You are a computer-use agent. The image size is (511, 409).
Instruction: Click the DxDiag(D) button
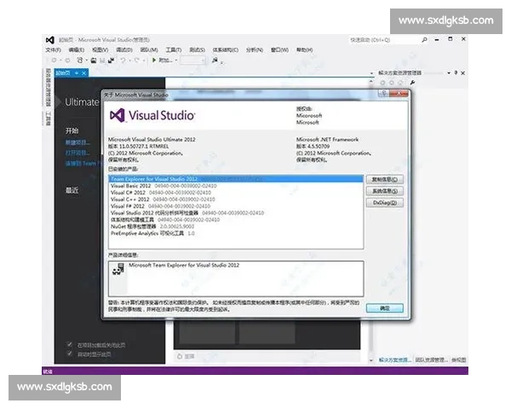pyautogui.click(x=385, y=203)
